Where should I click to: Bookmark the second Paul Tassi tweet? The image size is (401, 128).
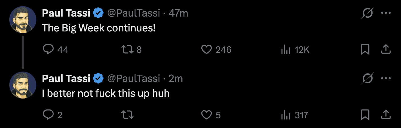click(x=365, y=115)
